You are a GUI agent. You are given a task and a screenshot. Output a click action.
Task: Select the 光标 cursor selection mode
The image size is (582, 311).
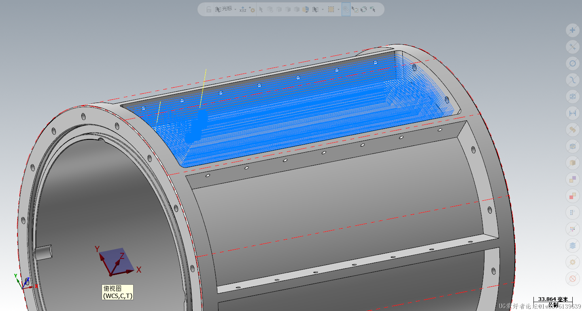(223, 9)
